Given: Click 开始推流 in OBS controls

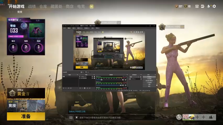Looking at the screenshot, I should click(x=149, y=77).
